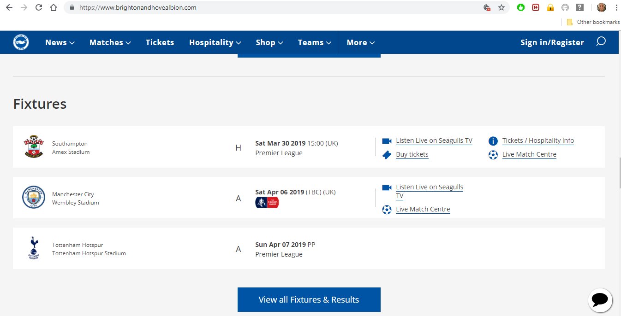The image size is (621, 316).
Task: Bookmark this page with the star
Action: click(x=502, y=7)
